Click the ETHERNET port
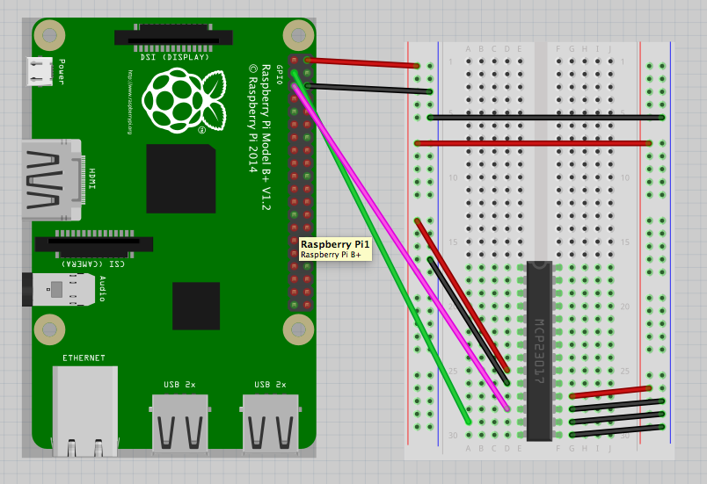 85,410
